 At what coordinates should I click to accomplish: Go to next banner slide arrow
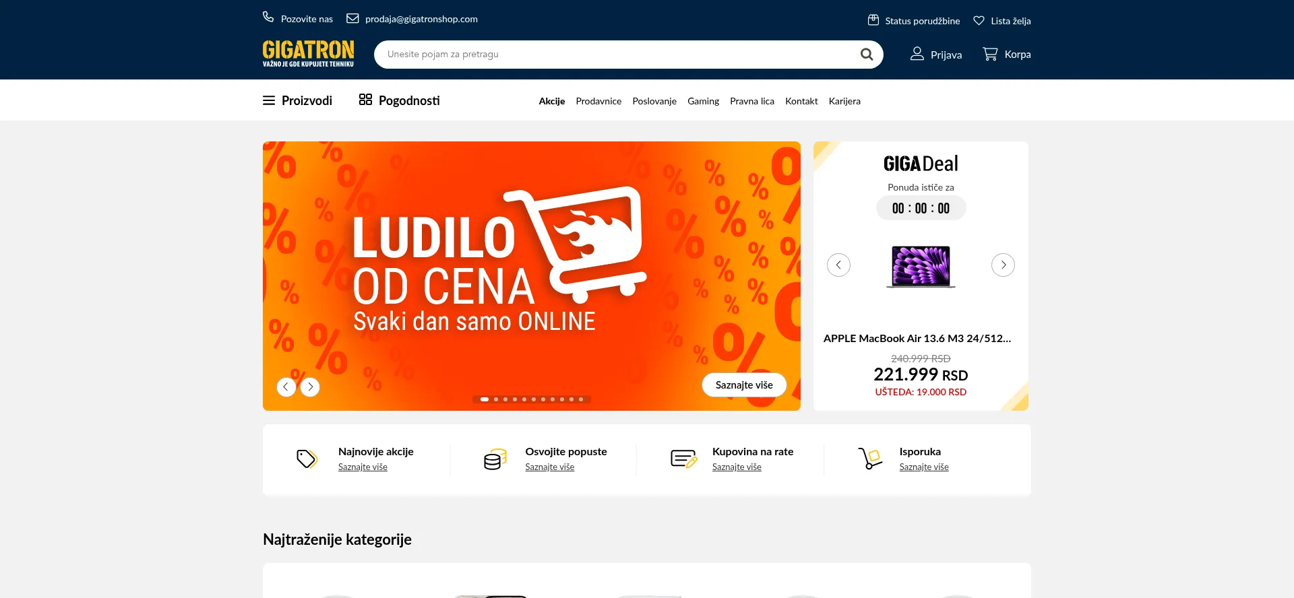click(x=310, y=387)
